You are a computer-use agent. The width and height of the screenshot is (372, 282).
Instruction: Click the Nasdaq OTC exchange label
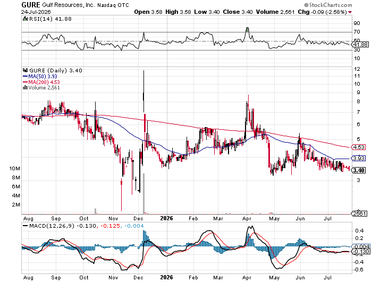pyautogui.click(x=113, y=5)
